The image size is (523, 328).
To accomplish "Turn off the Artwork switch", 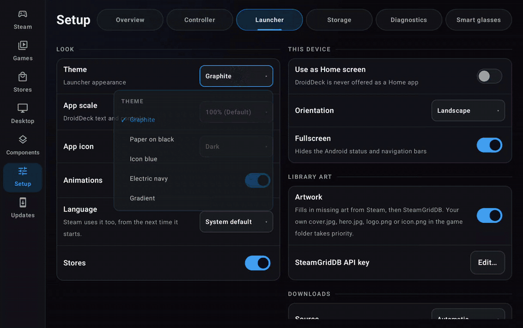I will (x=489, y=216).
